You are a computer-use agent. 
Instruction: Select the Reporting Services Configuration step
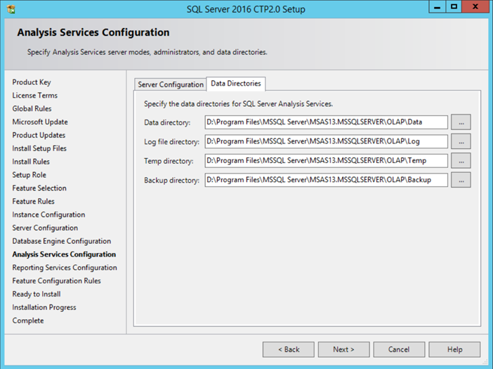pos(65,267)
